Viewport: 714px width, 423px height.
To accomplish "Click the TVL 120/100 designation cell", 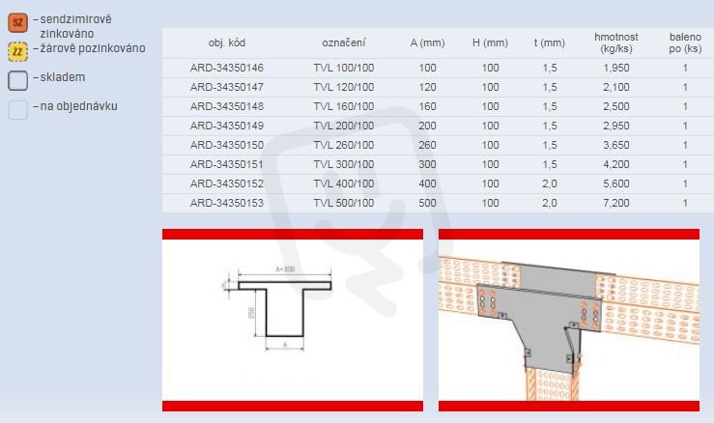I will [x=344, y=87].
